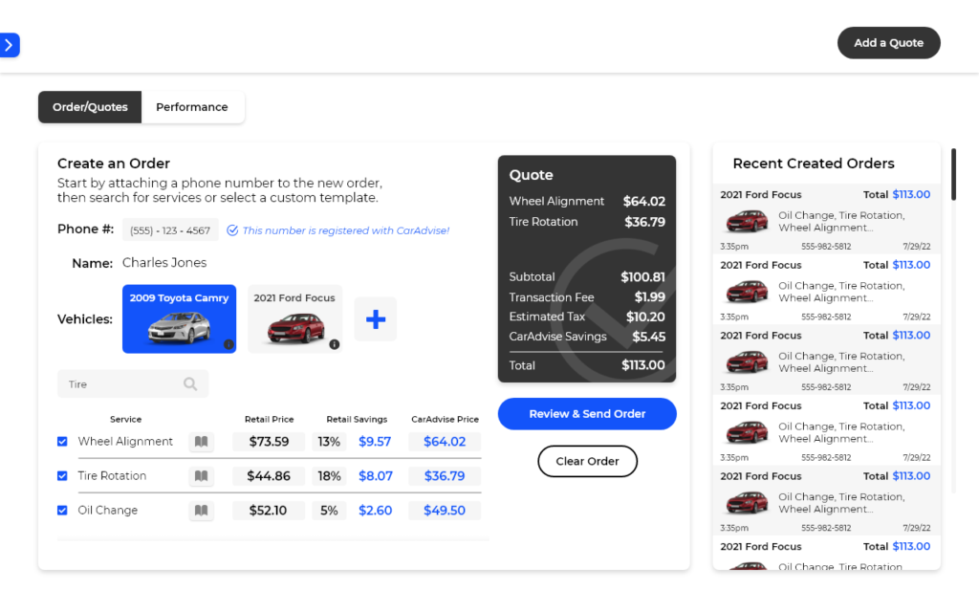Click Review & Send Order

pos(587,414)
